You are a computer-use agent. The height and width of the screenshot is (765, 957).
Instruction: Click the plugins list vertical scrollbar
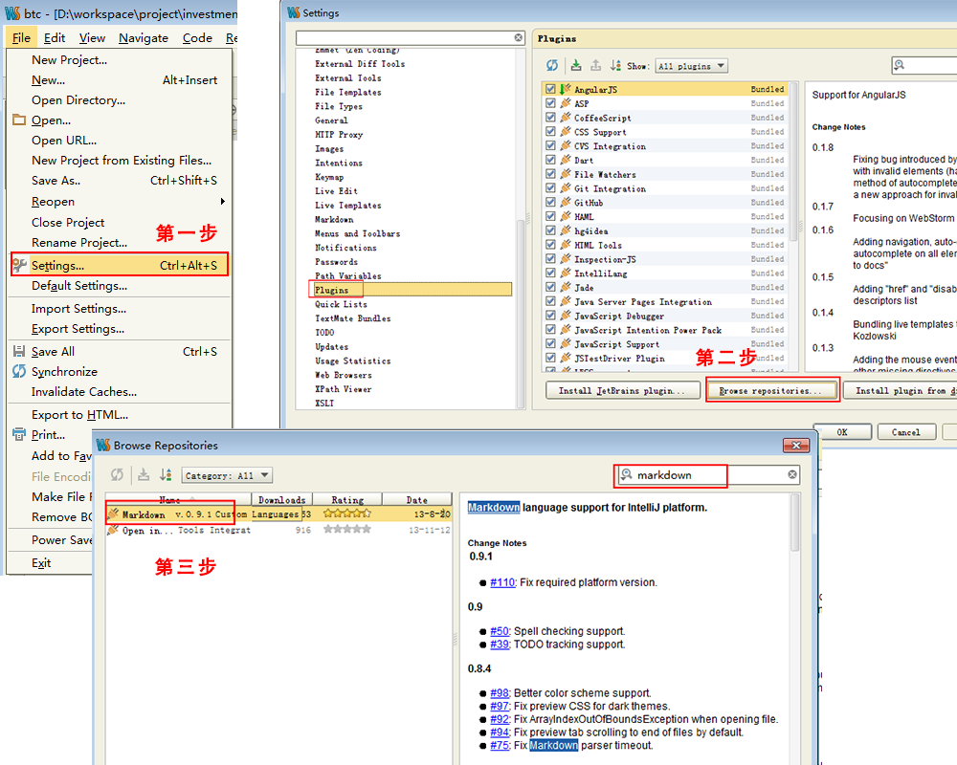[793, 163]
